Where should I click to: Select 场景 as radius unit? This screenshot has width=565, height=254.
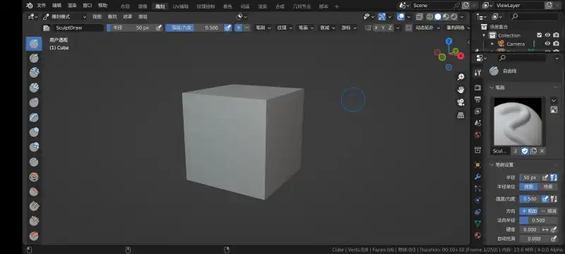[x=548, y=187]
